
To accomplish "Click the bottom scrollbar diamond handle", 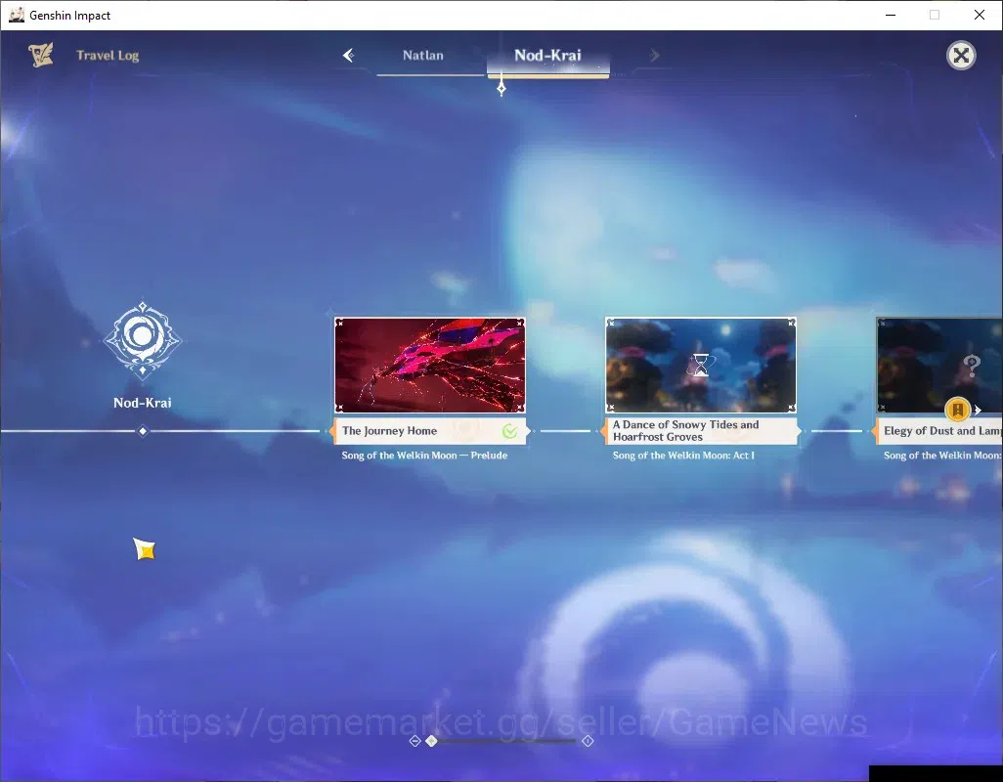I will (x=432, y=741).
